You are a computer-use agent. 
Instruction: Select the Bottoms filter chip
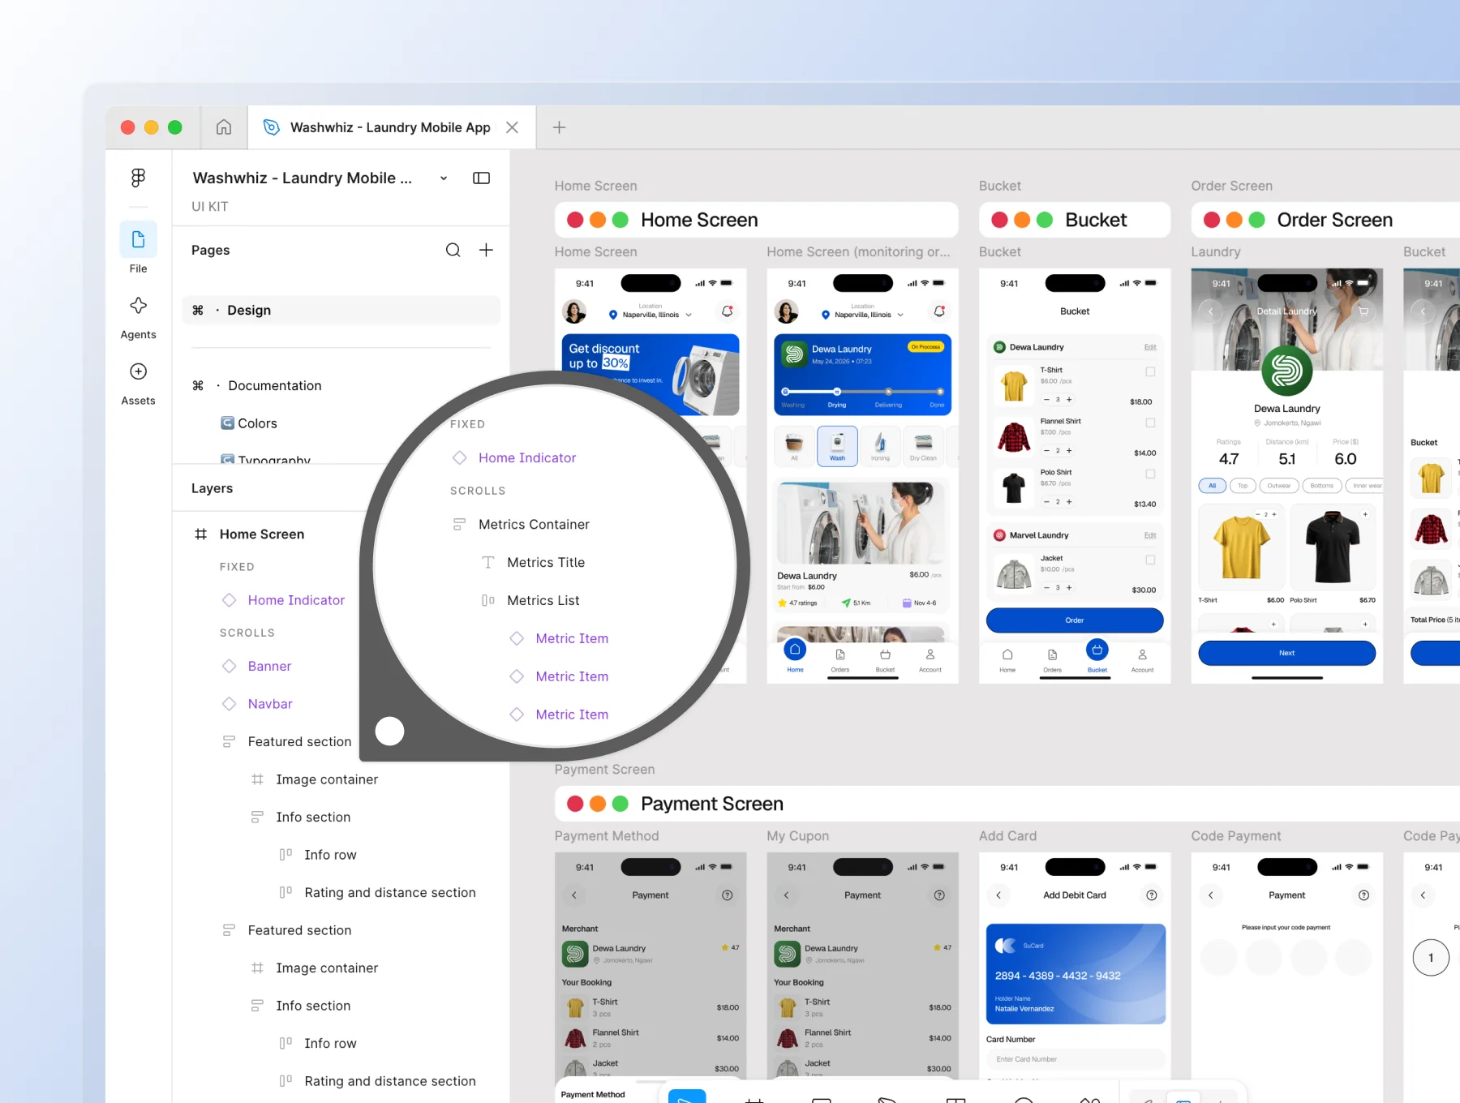(1322, 486)
